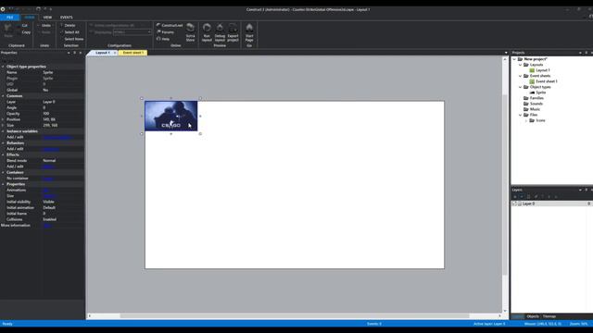
Task: Click the No container Create link
Action: pos(48,179)
